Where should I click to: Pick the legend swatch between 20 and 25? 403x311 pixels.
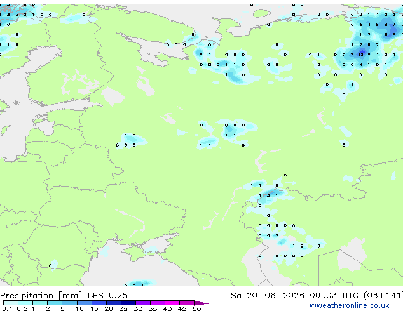click(113, 303)
